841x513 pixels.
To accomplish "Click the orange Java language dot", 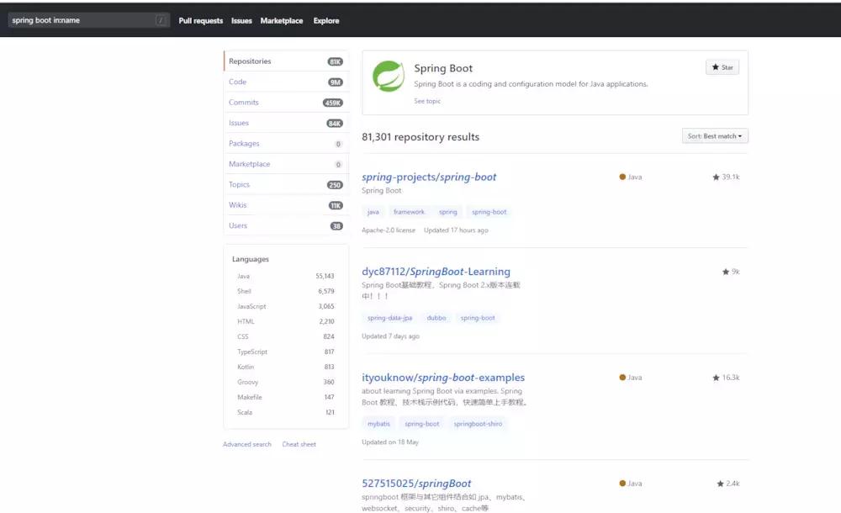I will click(620, 177).
